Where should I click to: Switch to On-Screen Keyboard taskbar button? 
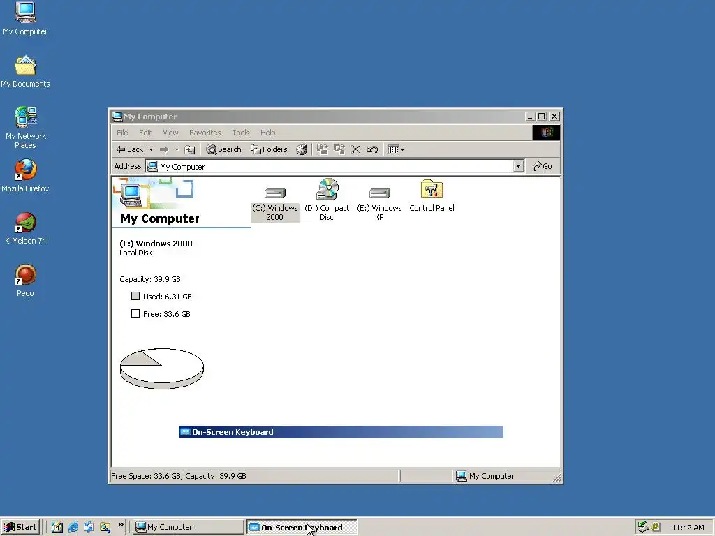click(x=302, y=527)
